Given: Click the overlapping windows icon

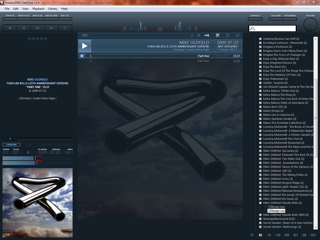Looking at the screenshot, I should pos(237,35).
